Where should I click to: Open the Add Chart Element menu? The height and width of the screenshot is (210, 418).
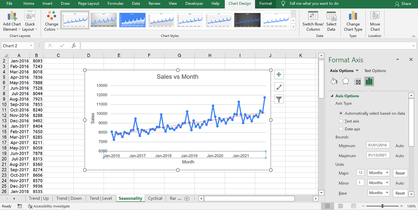point(12,21)
